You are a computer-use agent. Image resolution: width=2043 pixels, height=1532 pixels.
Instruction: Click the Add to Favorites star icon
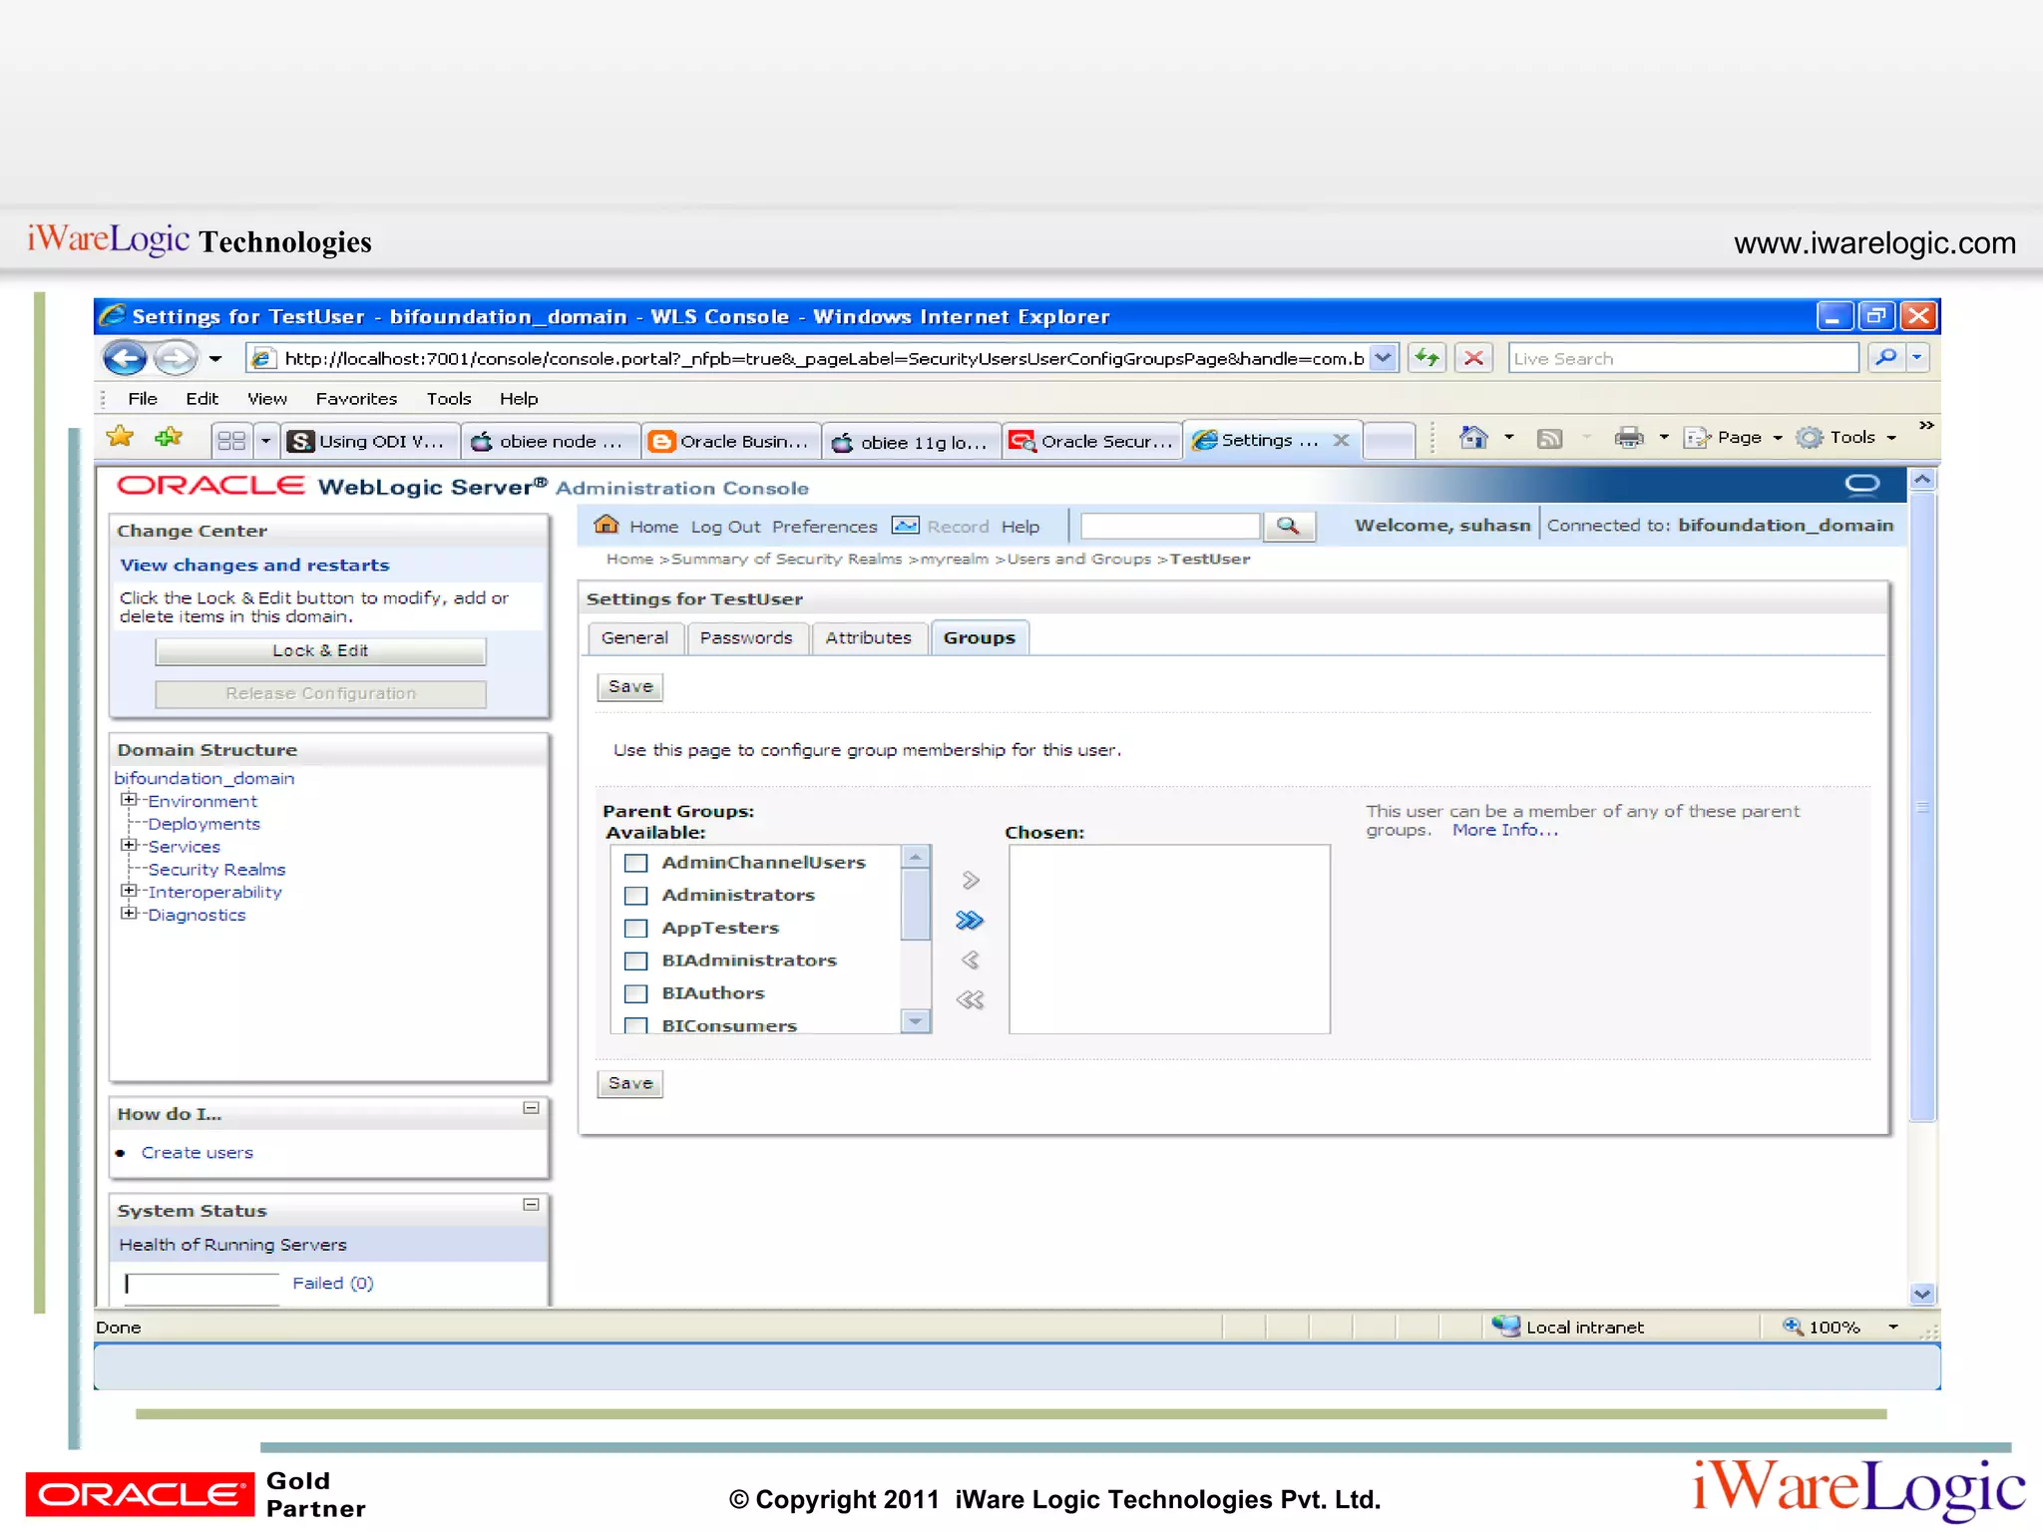[x=169, y=438]
